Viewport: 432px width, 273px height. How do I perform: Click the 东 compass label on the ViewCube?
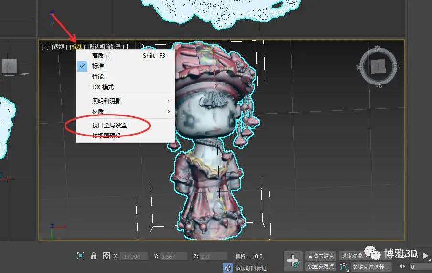click(397, 66)
